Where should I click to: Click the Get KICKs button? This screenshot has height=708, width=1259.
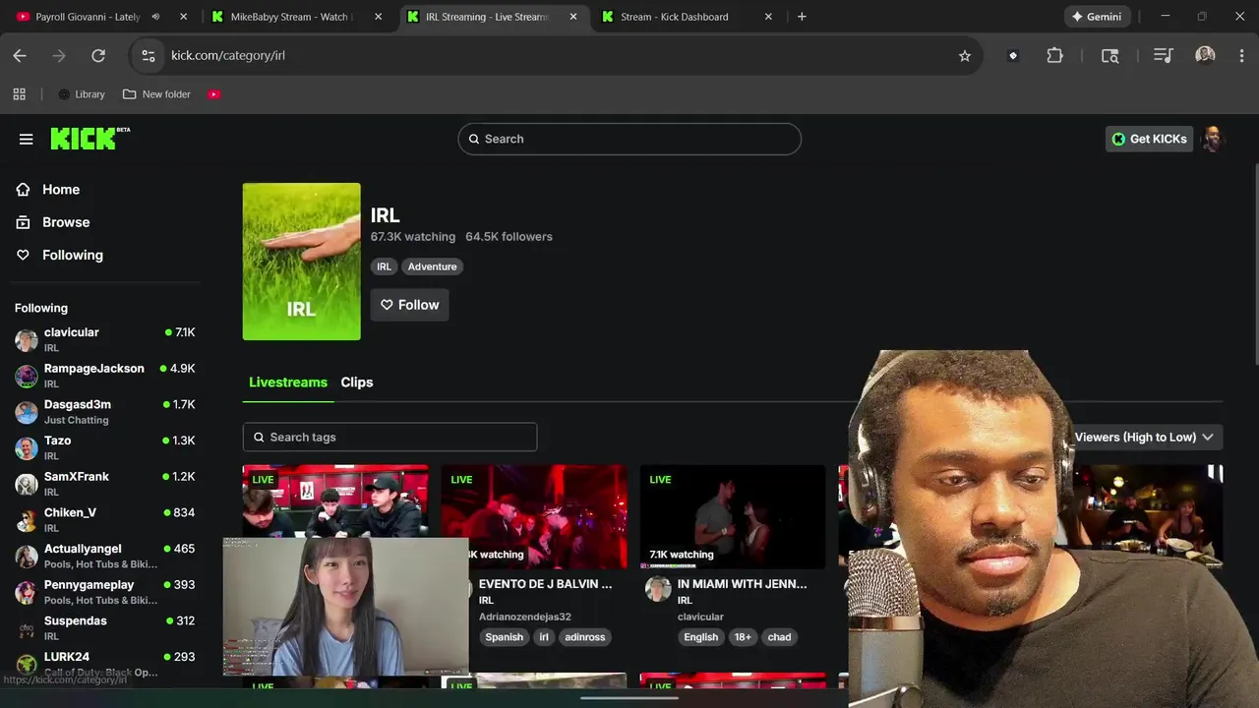[1149, 139]
